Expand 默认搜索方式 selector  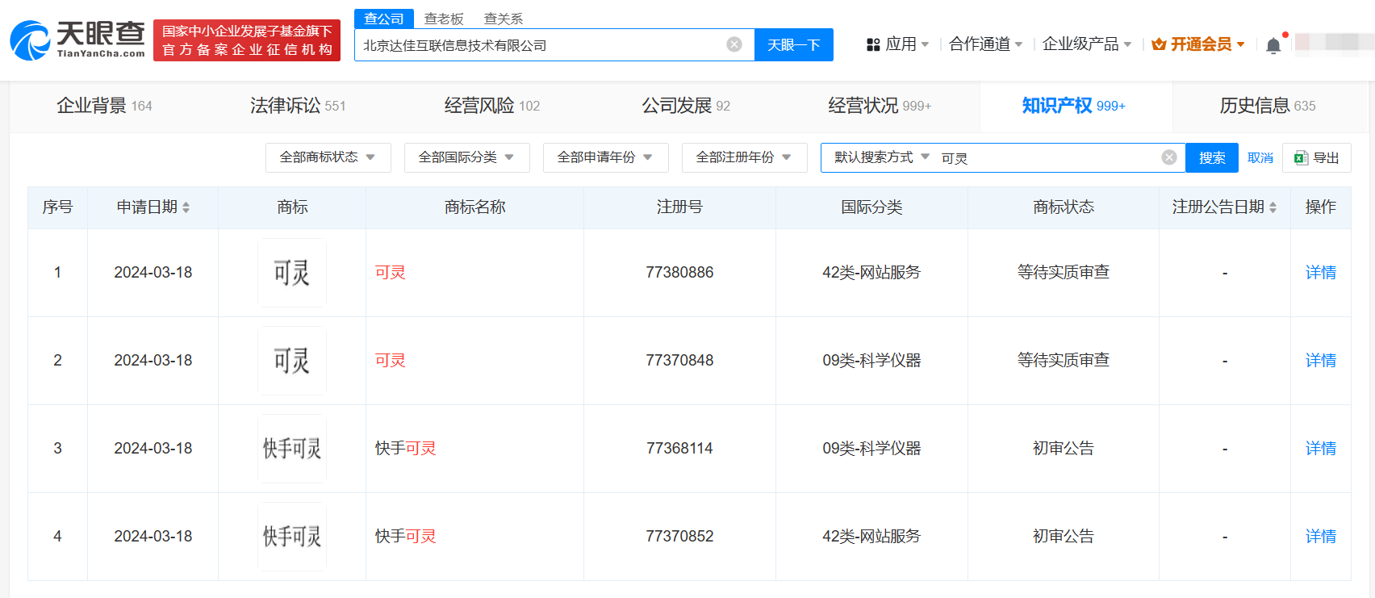click(x=881, y=157)
